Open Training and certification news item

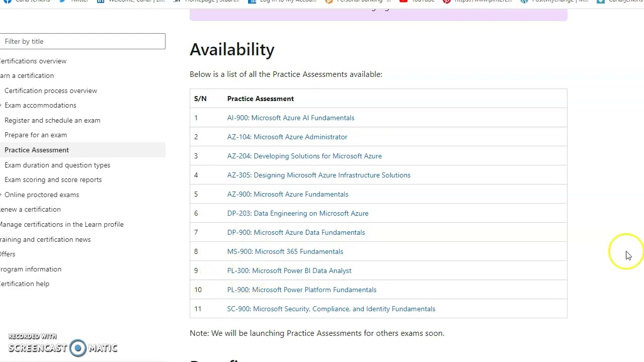click(x=45, y=239)
